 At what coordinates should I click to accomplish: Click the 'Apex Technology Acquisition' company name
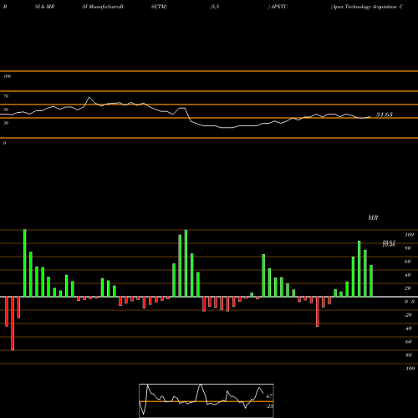(x=364, y=7)
